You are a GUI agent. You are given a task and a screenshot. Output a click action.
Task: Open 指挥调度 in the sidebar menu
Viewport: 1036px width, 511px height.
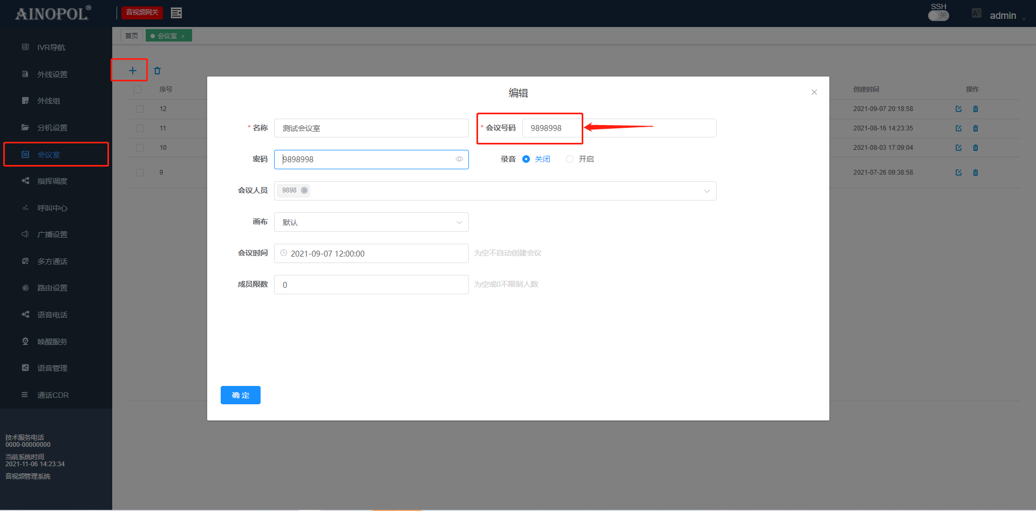pyautogui.click(x=52, y=181)
